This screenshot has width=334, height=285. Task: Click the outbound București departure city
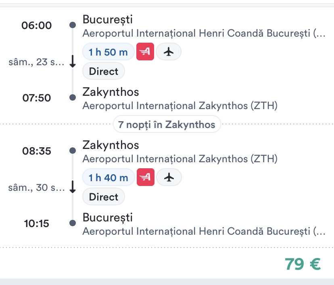(x=107, y=19)
